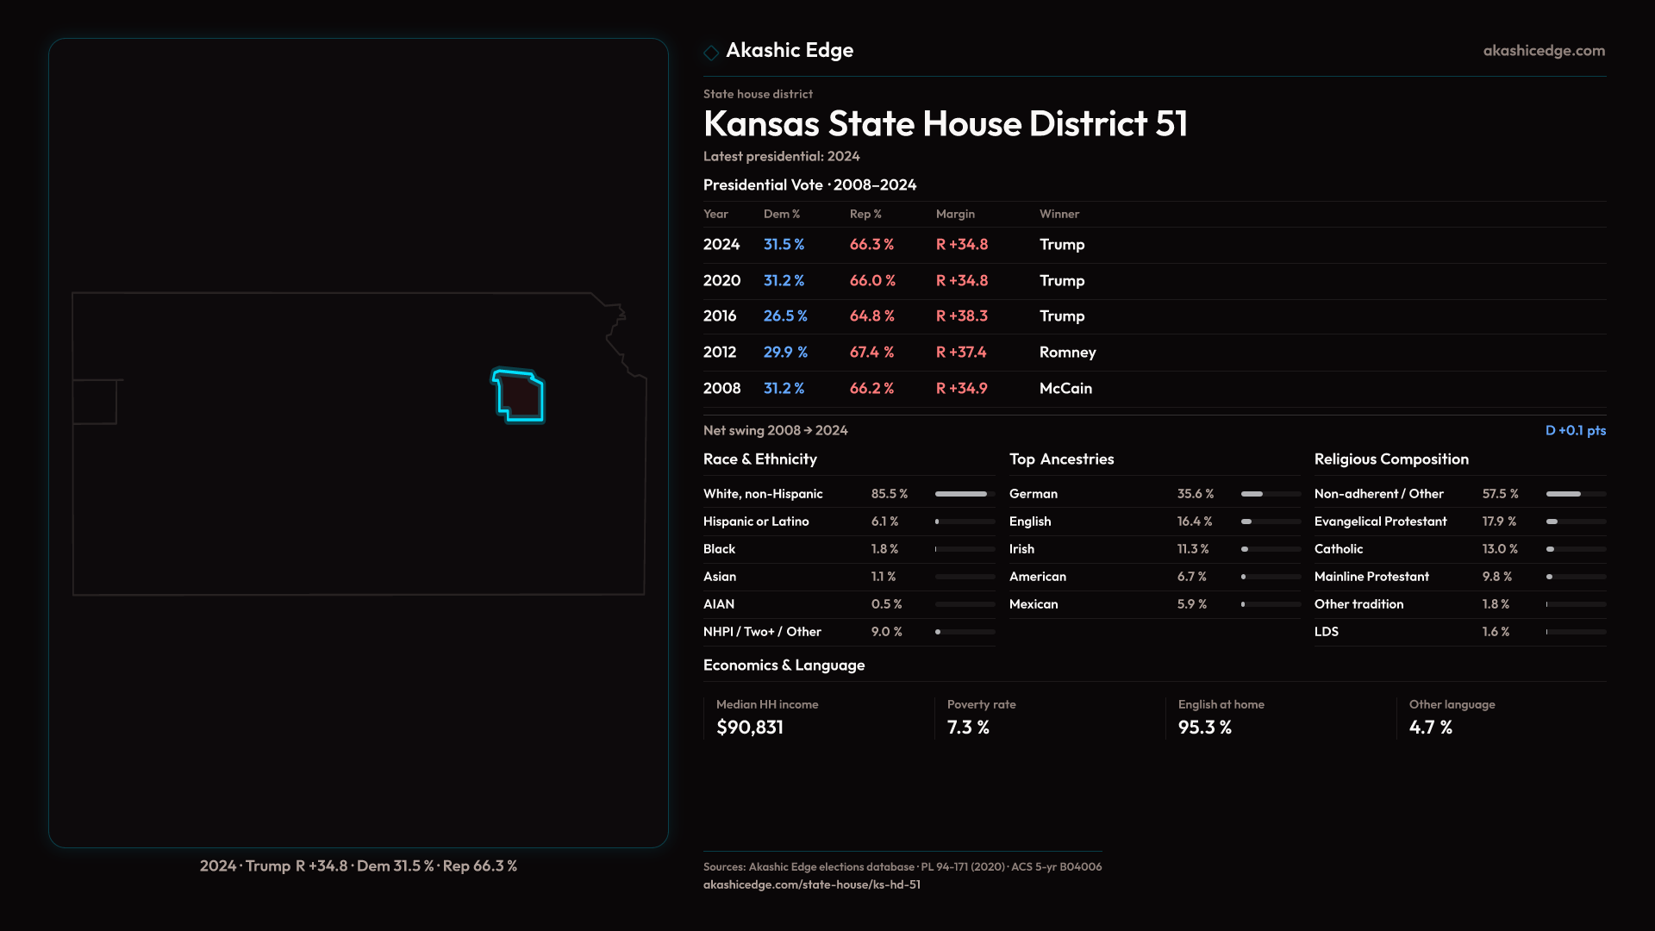
Task: Click the Akashic Edge diamond logo icon
Action: click(711, 53)
